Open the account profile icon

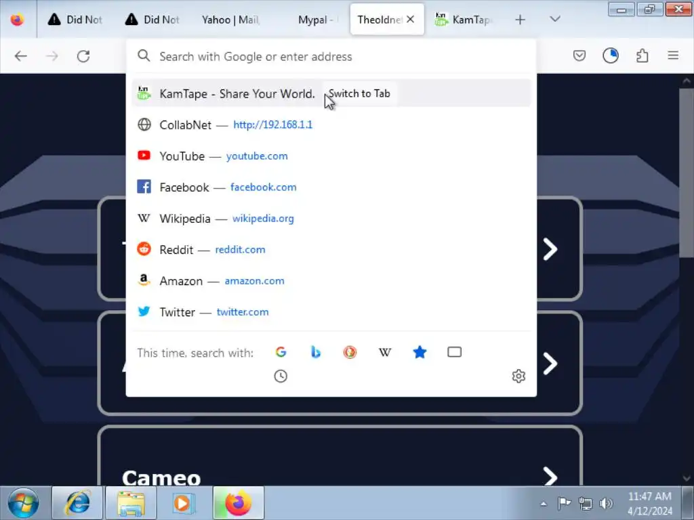pyautogui.click(x=611, y=56)
